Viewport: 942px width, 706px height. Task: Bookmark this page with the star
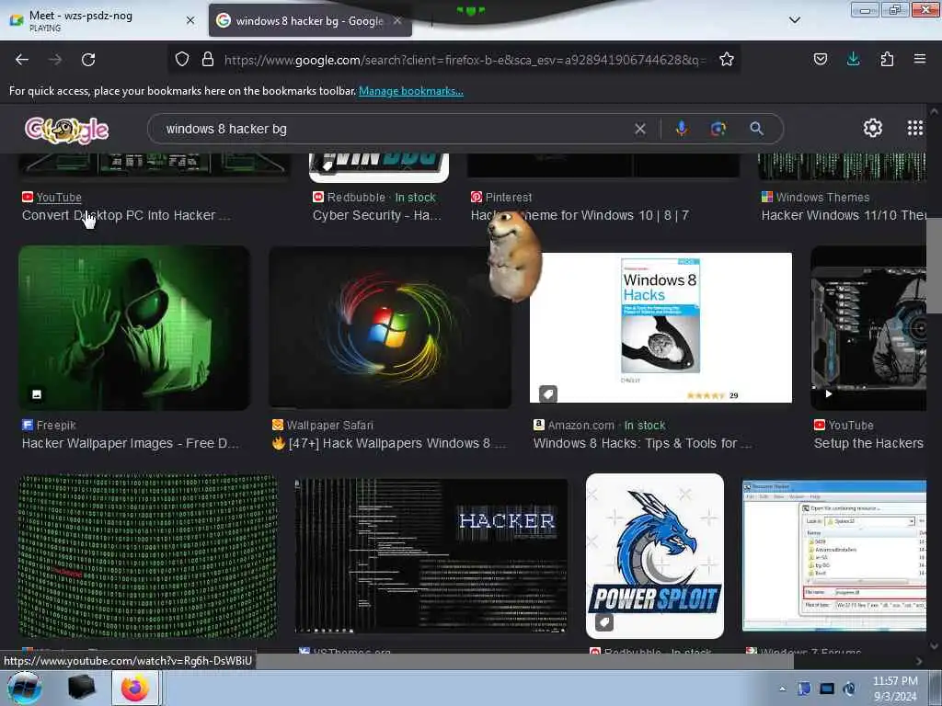click(x=727, y=59)
